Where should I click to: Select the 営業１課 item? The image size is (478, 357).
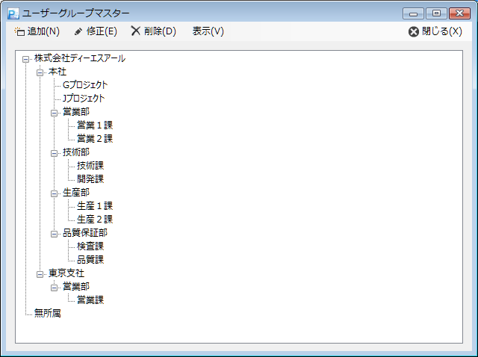coord(95,125)
